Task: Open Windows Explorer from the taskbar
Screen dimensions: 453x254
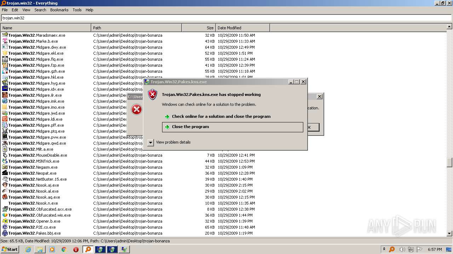Action: click(40, 249)
